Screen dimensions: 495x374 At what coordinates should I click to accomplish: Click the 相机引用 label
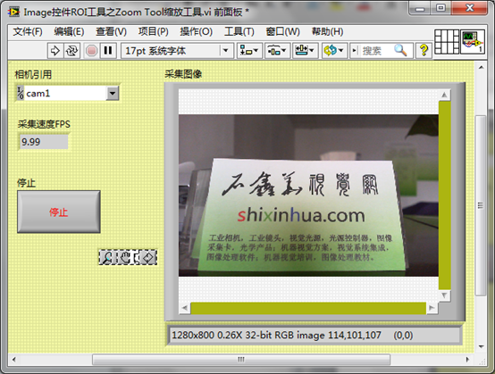33,75
